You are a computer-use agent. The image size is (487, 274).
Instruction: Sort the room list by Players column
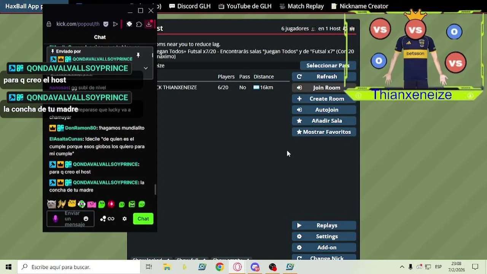coord(226,76)
